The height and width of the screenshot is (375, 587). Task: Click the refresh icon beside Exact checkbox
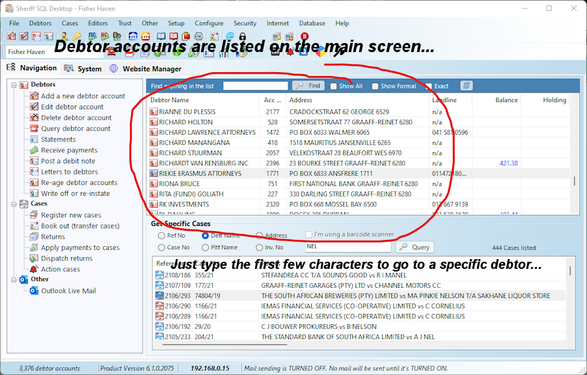(x=466, y=86)
